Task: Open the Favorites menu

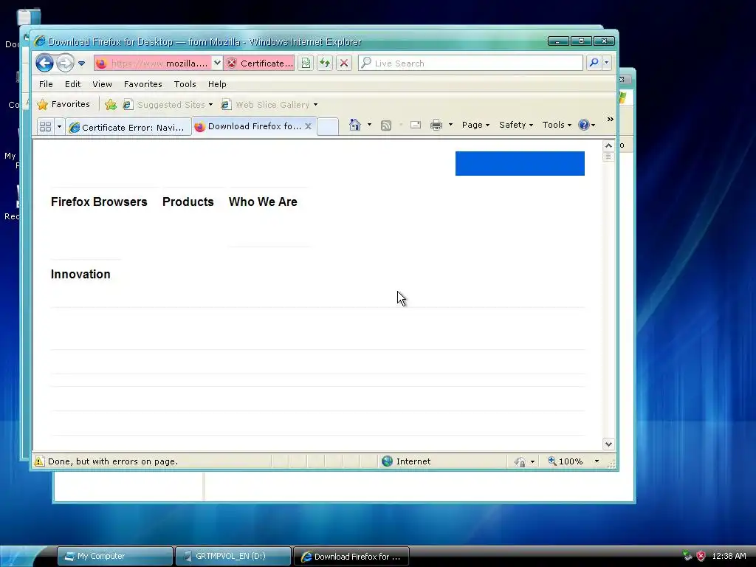Action: 142,84
